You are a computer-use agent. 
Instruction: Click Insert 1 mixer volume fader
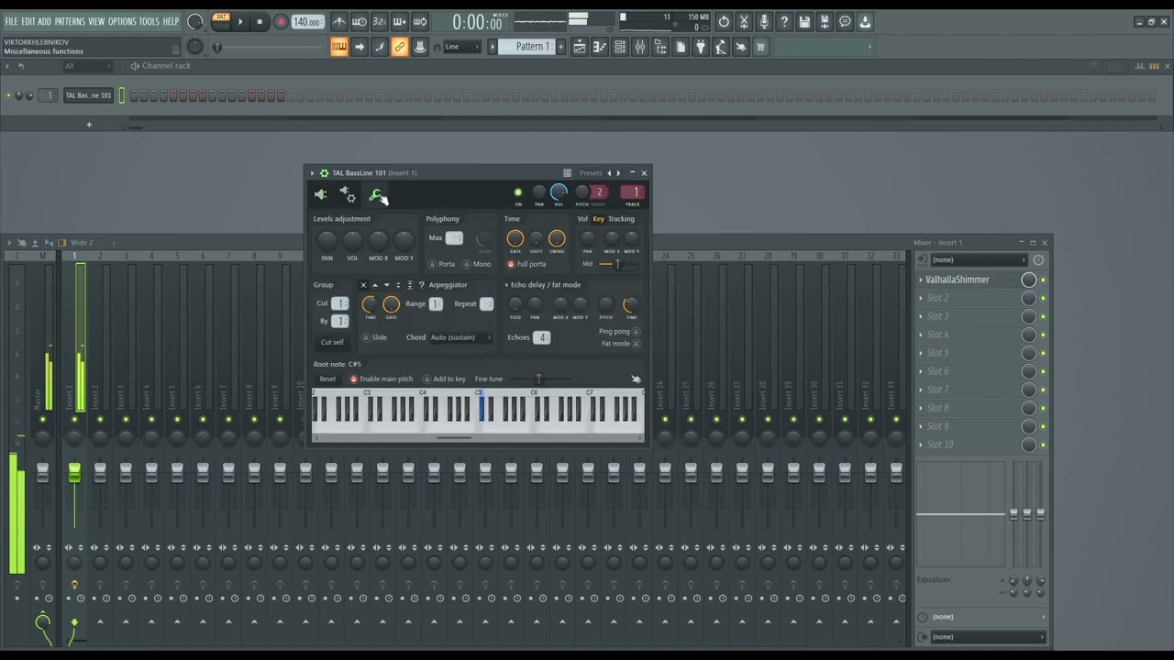[x=74, y=472]
